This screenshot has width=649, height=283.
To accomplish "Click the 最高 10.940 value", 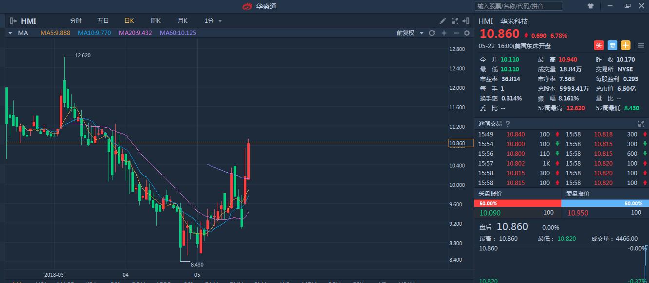I will click(x=568, y=60).
